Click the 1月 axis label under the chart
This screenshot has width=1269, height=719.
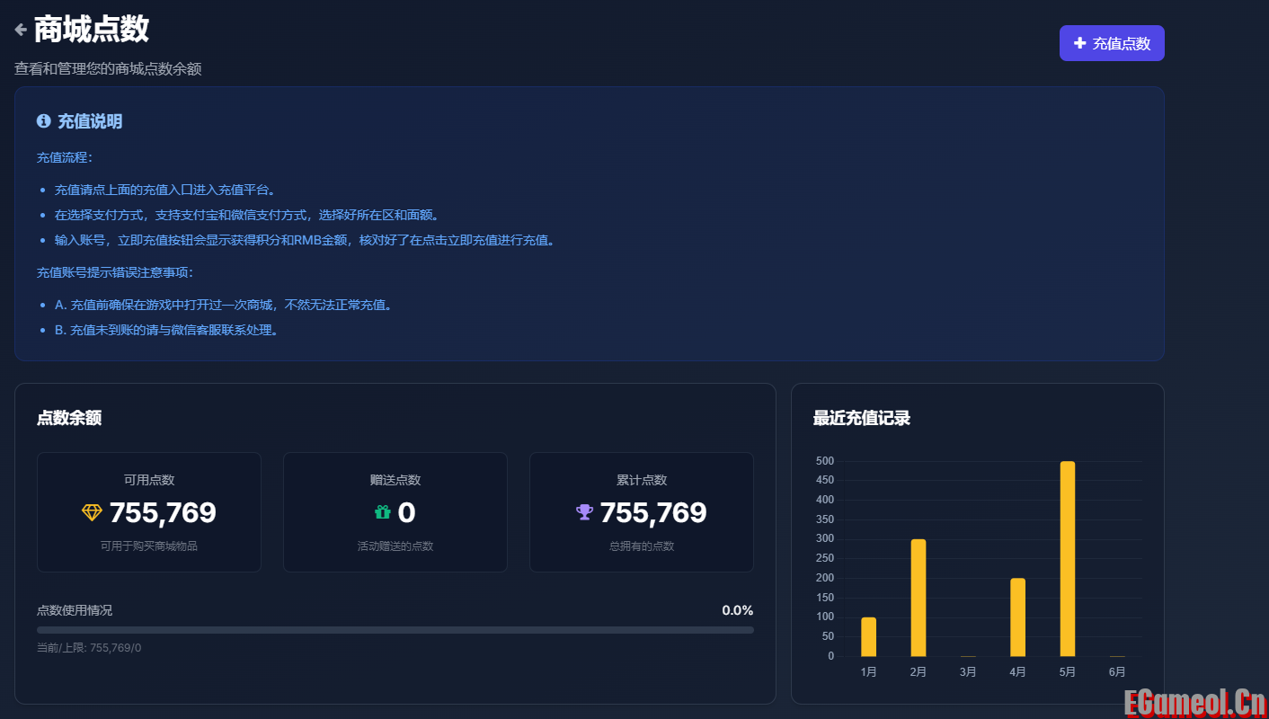pos(868,671)
